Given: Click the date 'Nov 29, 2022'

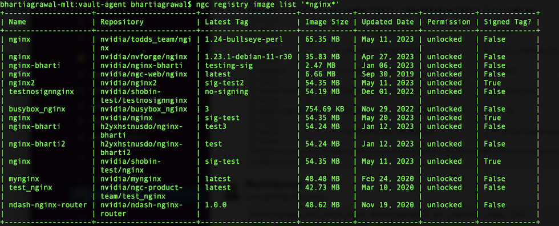Looking at the screenshot, I should coord(387,109).
